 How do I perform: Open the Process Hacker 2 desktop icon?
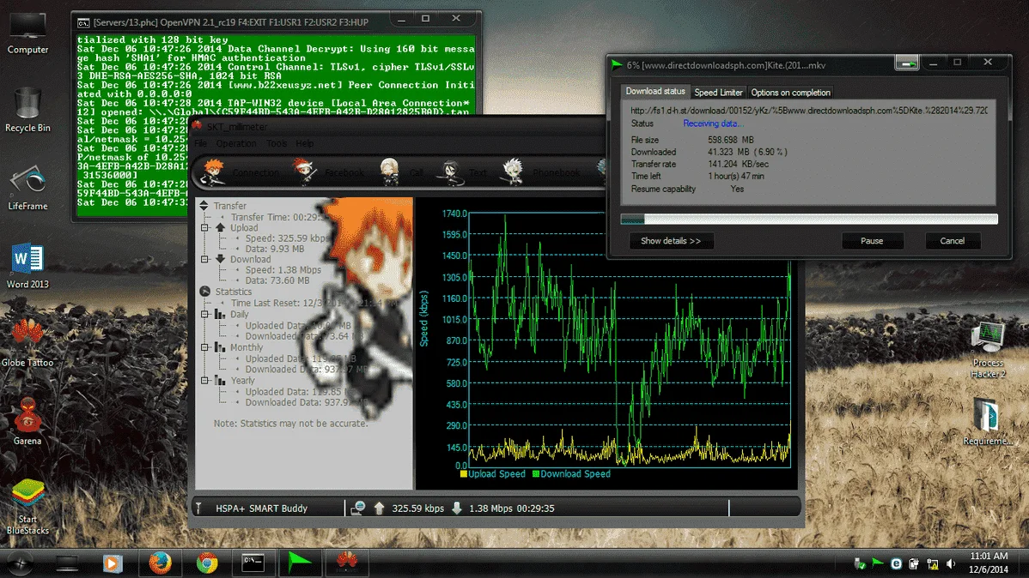pos(989,350)
